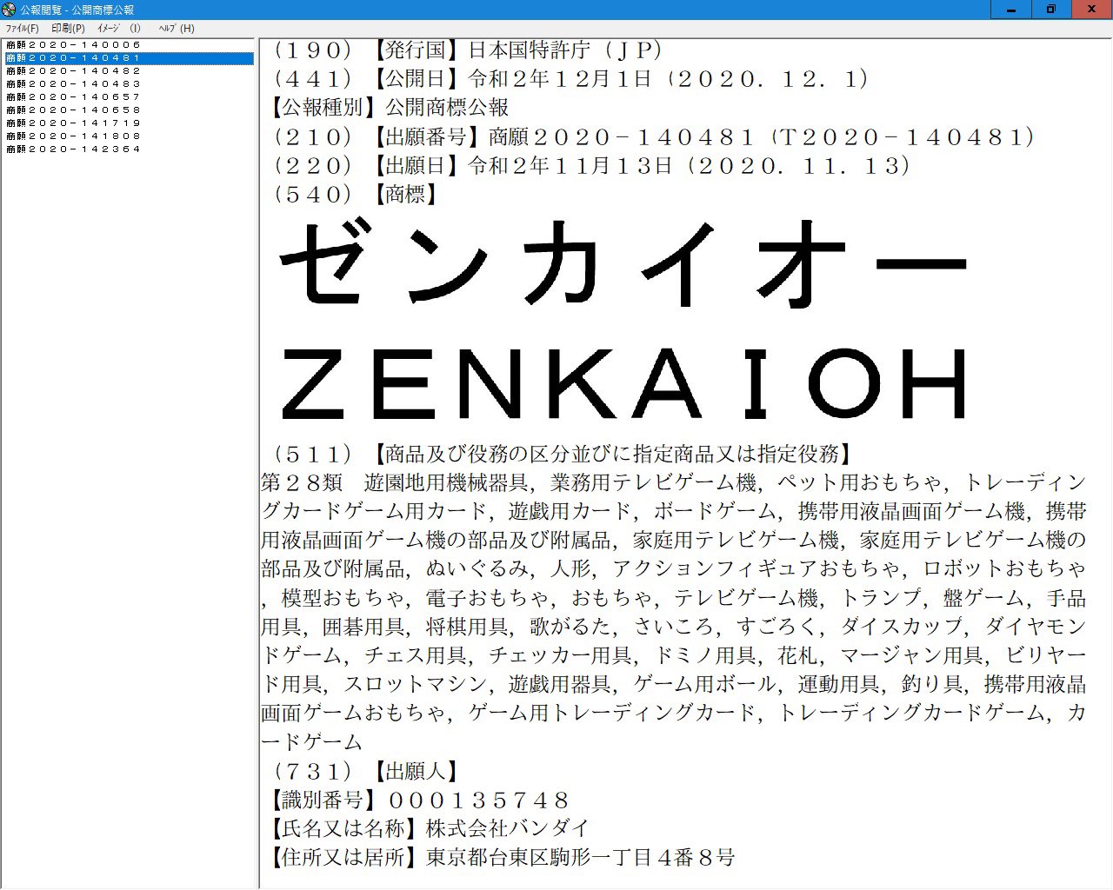Select highlighted entry 商願2020-140481
The height and width of the screenshot is (890, 1113).
(x=73, y=58)
